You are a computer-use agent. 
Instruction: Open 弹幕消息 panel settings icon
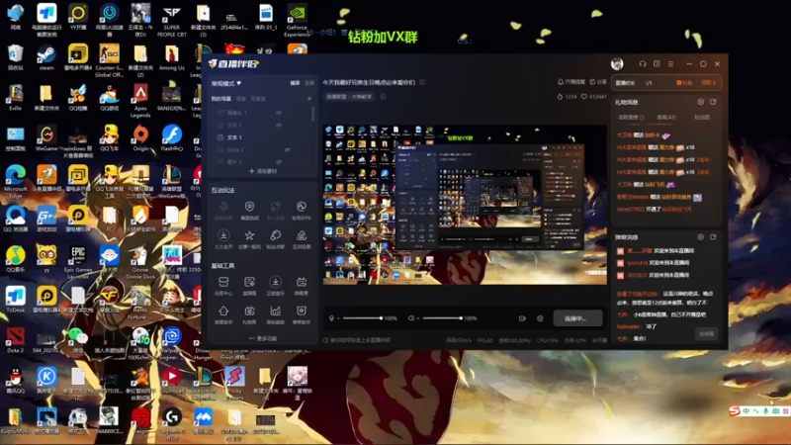pyautogui.click(x=701, y=236)
